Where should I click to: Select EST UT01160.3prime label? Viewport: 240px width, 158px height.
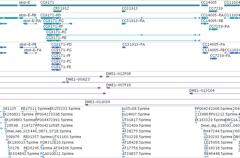(67, 137)
